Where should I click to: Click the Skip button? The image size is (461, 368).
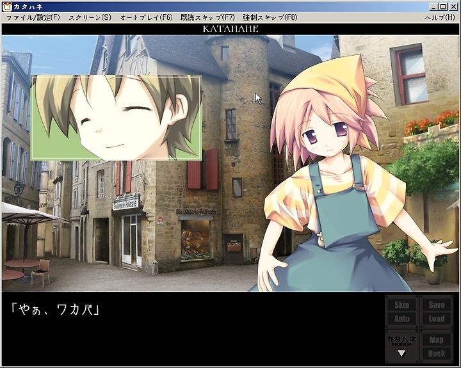[401, 305]
